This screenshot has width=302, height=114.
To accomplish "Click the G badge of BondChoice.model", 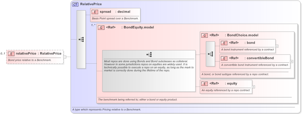I will point(204,35).
